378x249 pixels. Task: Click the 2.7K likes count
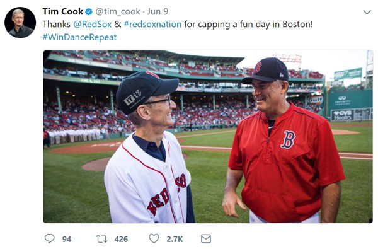click(175, 239)
